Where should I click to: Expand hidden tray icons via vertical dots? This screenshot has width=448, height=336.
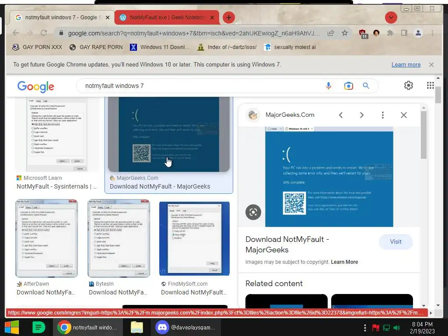coord(365,328)
